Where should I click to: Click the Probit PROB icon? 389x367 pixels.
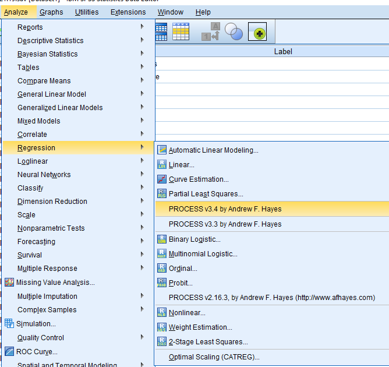click(x=162, y=283)
